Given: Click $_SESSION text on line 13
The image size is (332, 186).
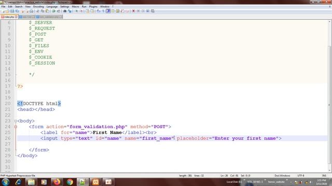Looking at the screenshot, I should 42,63.
